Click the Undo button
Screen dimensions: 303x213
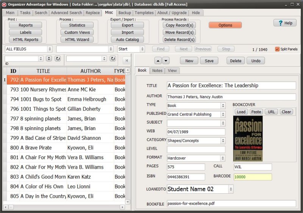256,61
